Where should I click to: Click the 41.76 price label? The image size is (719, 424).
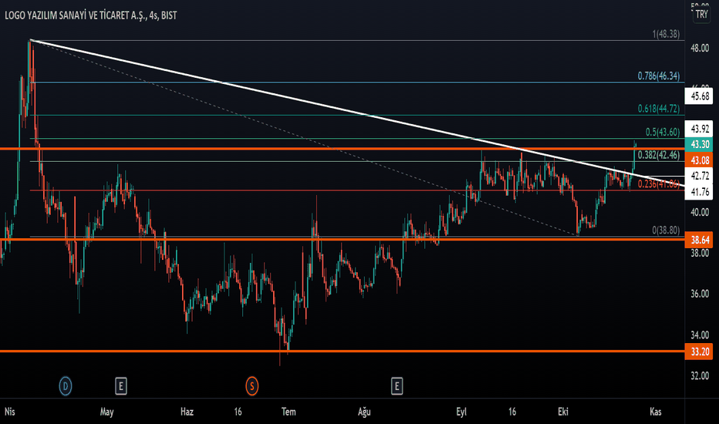pyautogui.click(x=699, y=192)
